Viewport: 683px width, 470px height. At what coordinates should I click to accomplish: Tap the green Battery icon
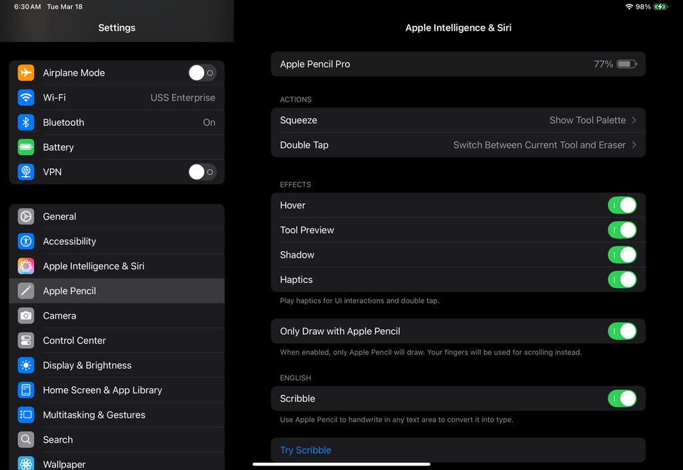click(26, 147)
